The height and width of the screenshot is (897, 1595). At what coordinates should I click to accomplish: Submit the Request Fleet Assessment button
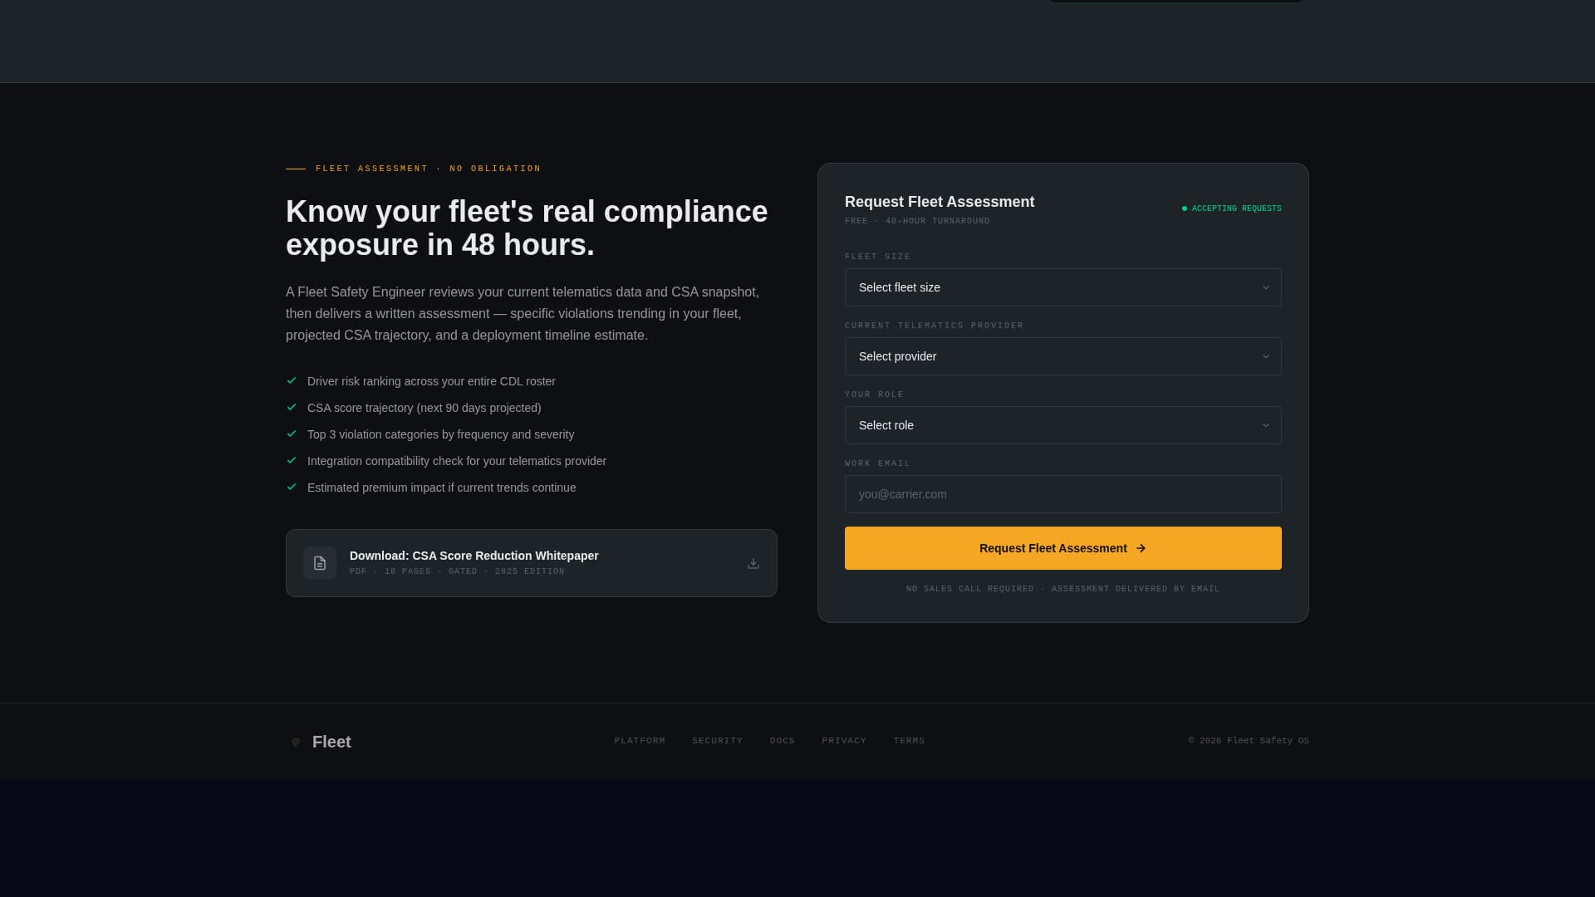tap(1063, 548)
